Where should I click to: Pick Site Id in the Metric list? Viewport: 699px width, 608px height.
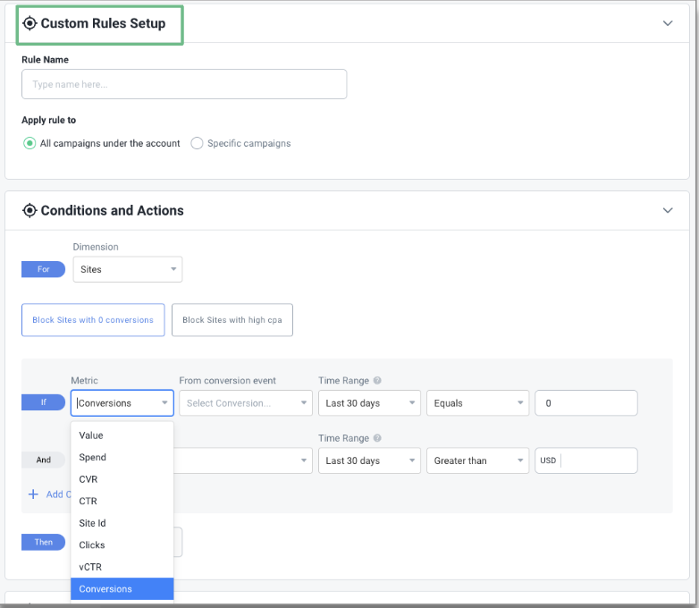[x=92, y=523]
